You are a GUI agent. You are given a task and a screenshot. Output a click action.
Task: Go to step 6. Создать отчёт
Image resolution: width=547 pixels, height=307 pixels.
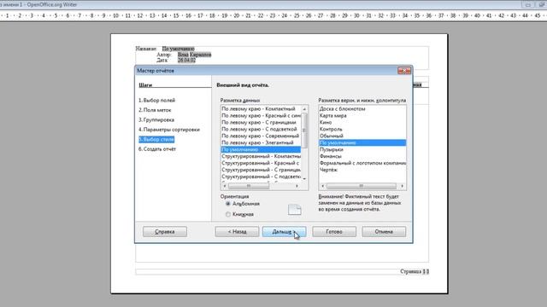(x=157, y=149)
